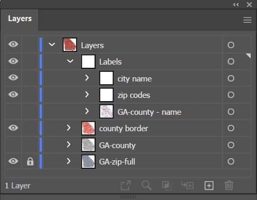Click Collect for Export icon
The image size is (257, 200).
[126, 185]
